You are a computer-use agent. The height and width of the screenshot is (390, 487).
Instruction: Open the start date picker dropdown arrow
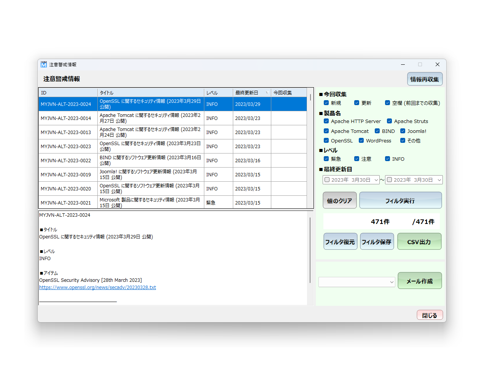(376, 180)
